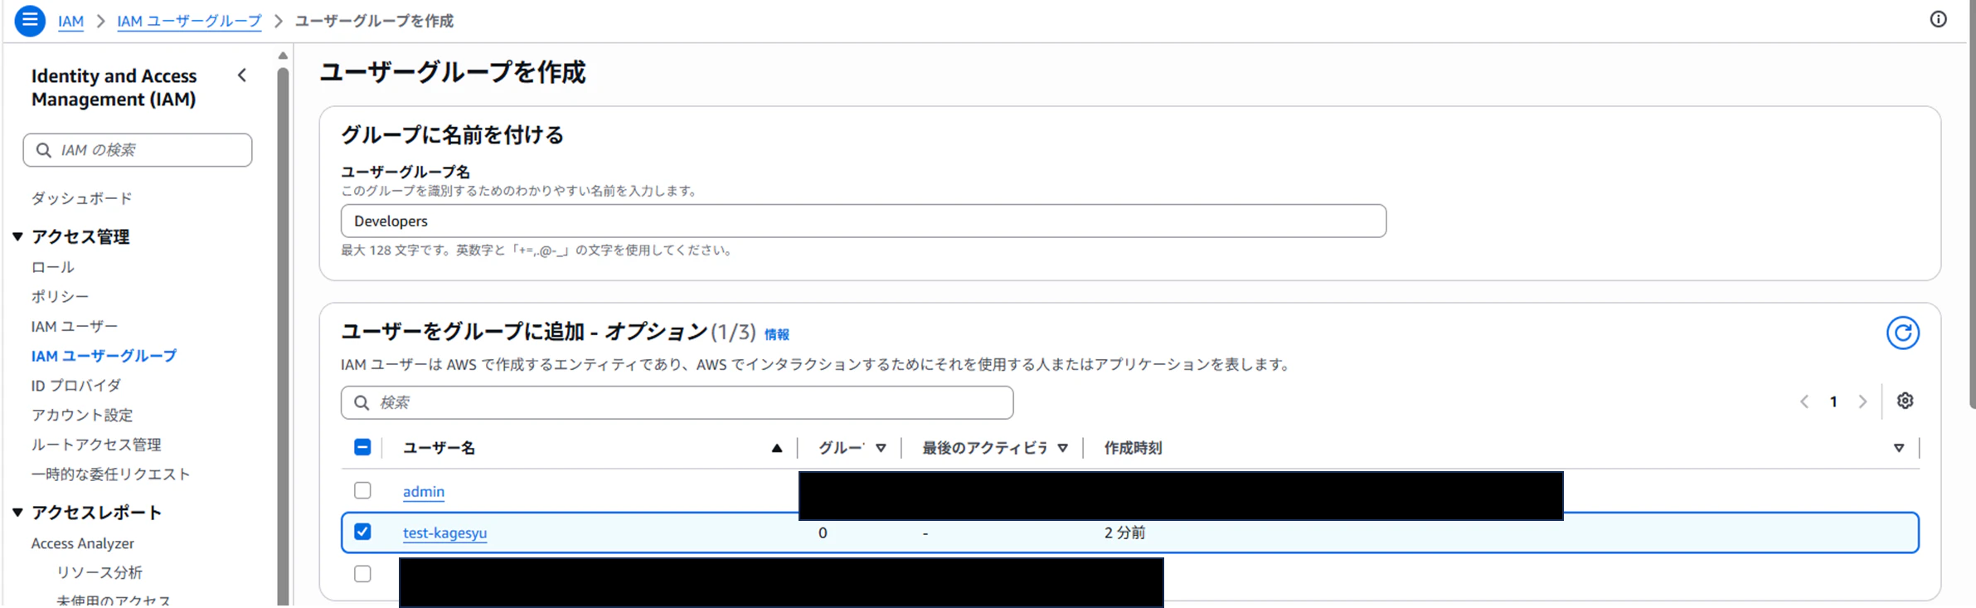Click the user 検索 filter field

click(x=677, y=402)
